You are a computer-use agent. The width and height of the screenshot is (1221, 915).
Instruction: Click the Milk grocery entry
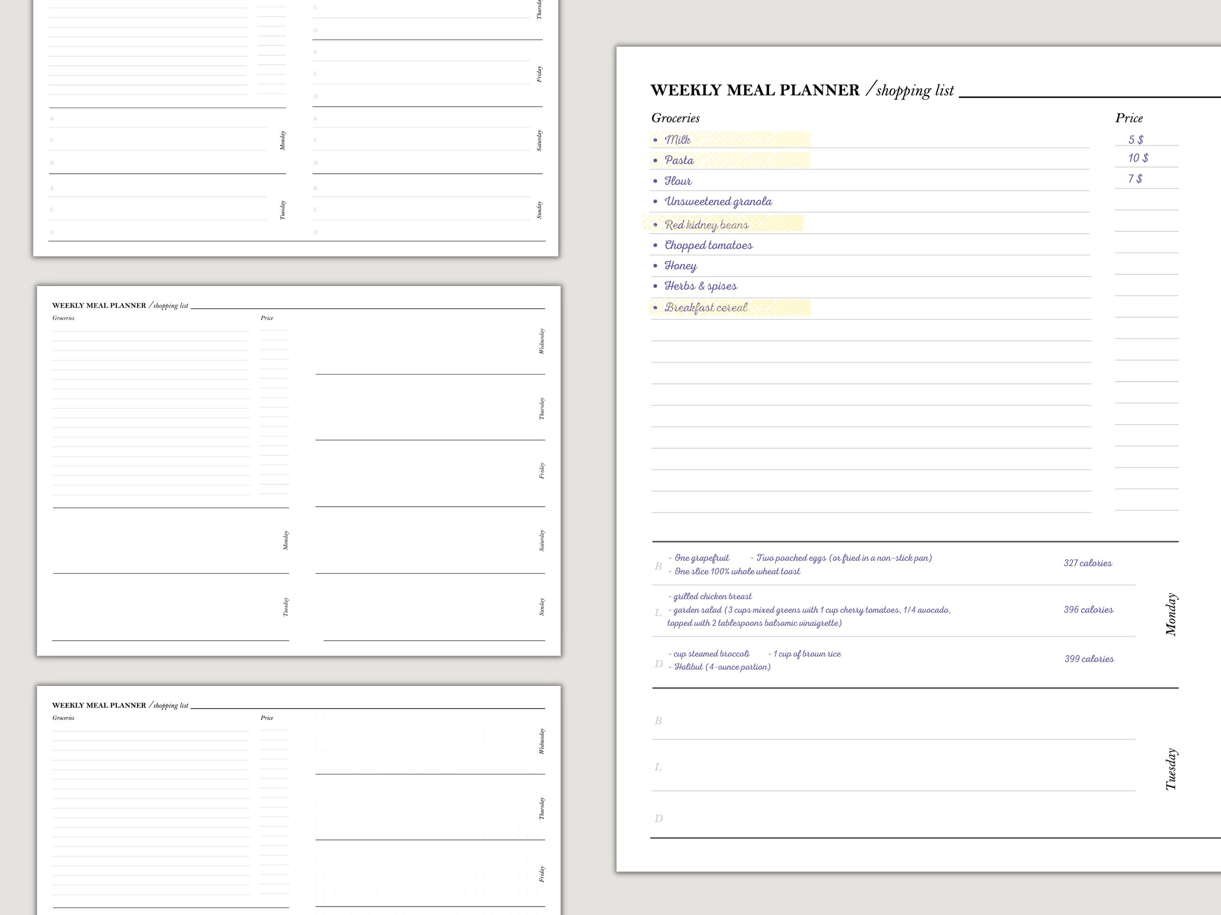[677, 140]
